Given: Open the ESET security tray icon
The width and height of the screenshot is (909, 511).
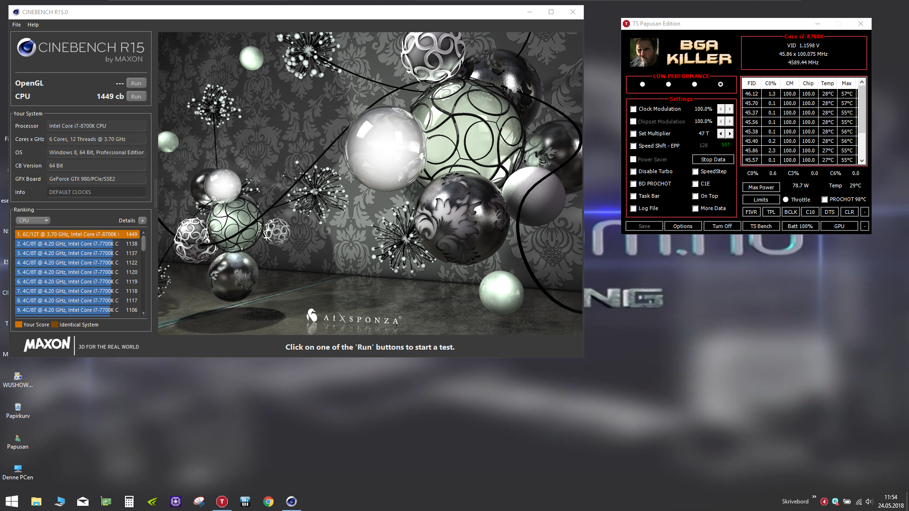Looking at the screenshot, I should click(x=835, y=502).
